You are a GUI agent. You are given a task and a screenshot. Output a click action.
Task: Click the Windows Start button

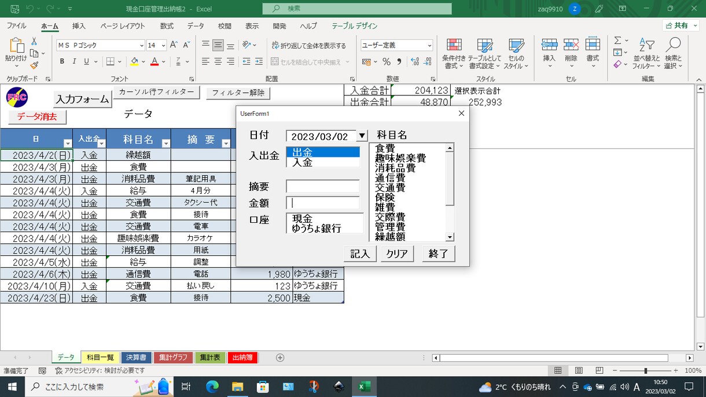click(x=12, y=386)
